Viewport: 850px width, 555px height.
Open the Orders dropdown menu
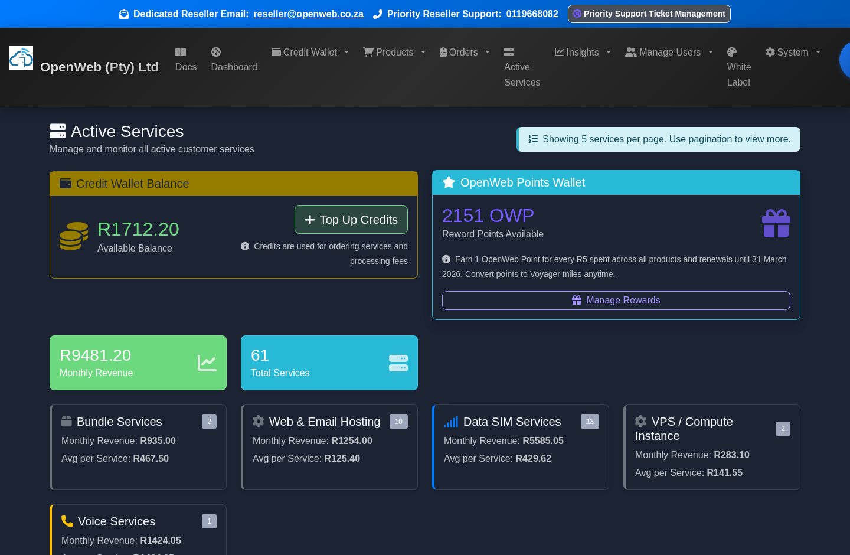pyautogui.click(x=465, y=52)
